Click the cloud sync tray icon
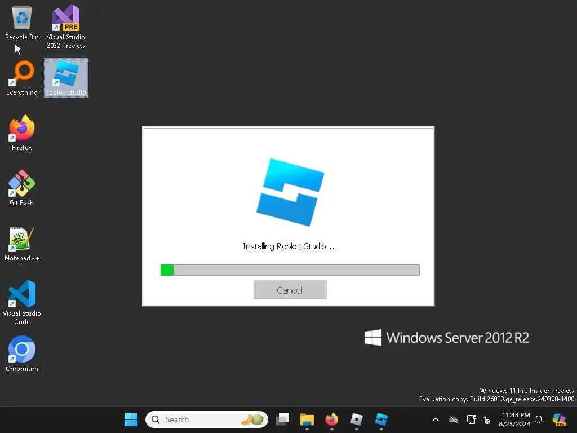The image size is (577, 433). (x=454, y=419)
